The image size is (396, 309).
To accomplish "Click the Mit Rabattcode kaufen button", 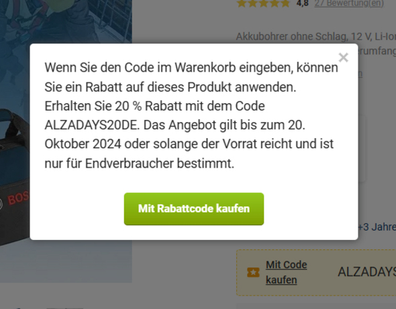I will click(194, 209).
